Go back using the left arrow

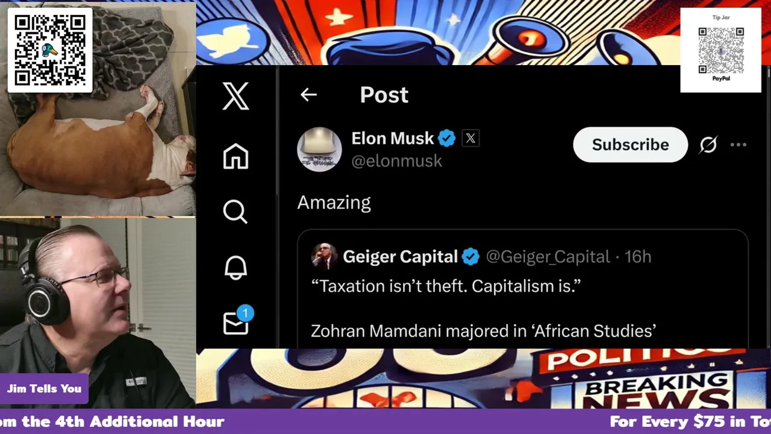click(308, 95)
